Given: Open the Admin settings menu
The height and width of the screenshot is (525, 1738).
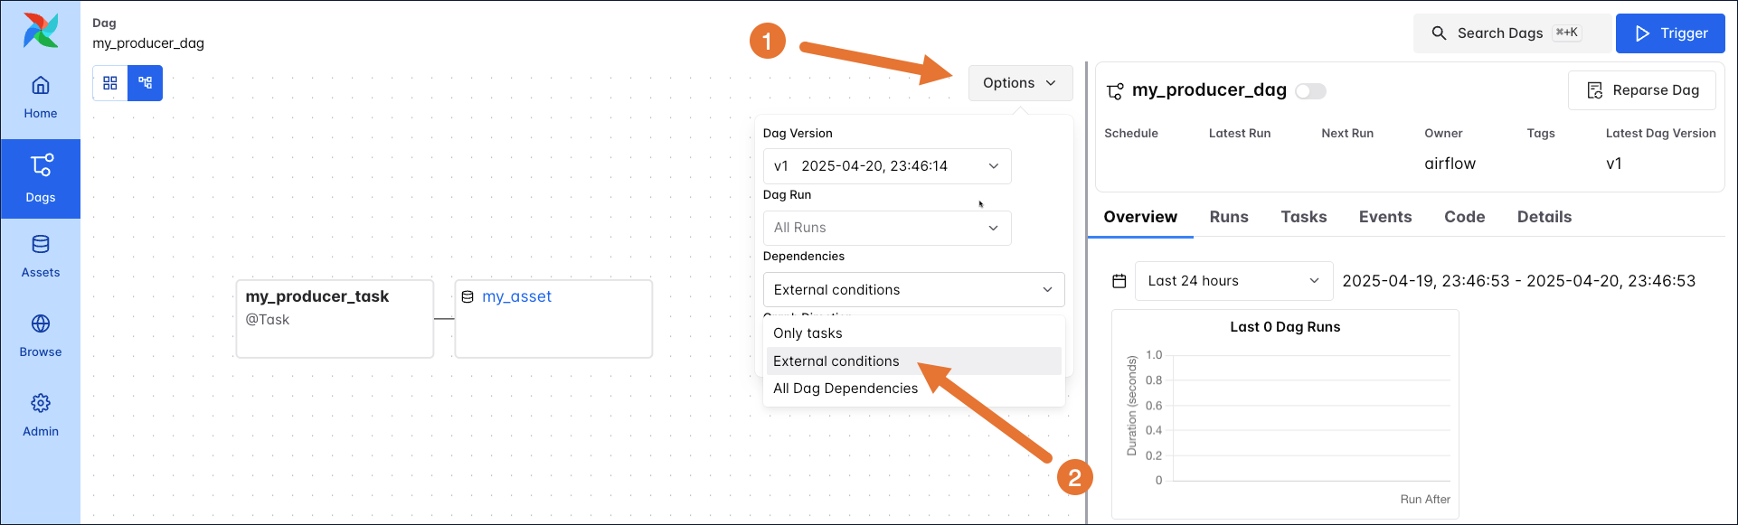Looking at the screenshot, I should (x=41, y=416).
